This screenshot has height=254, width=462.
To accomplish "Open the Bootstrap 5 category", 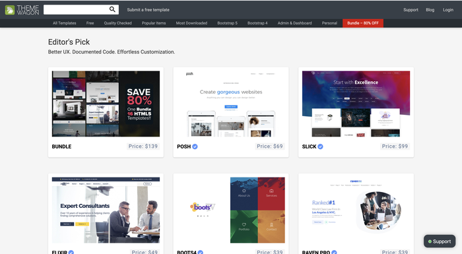I will click(228, 23).
